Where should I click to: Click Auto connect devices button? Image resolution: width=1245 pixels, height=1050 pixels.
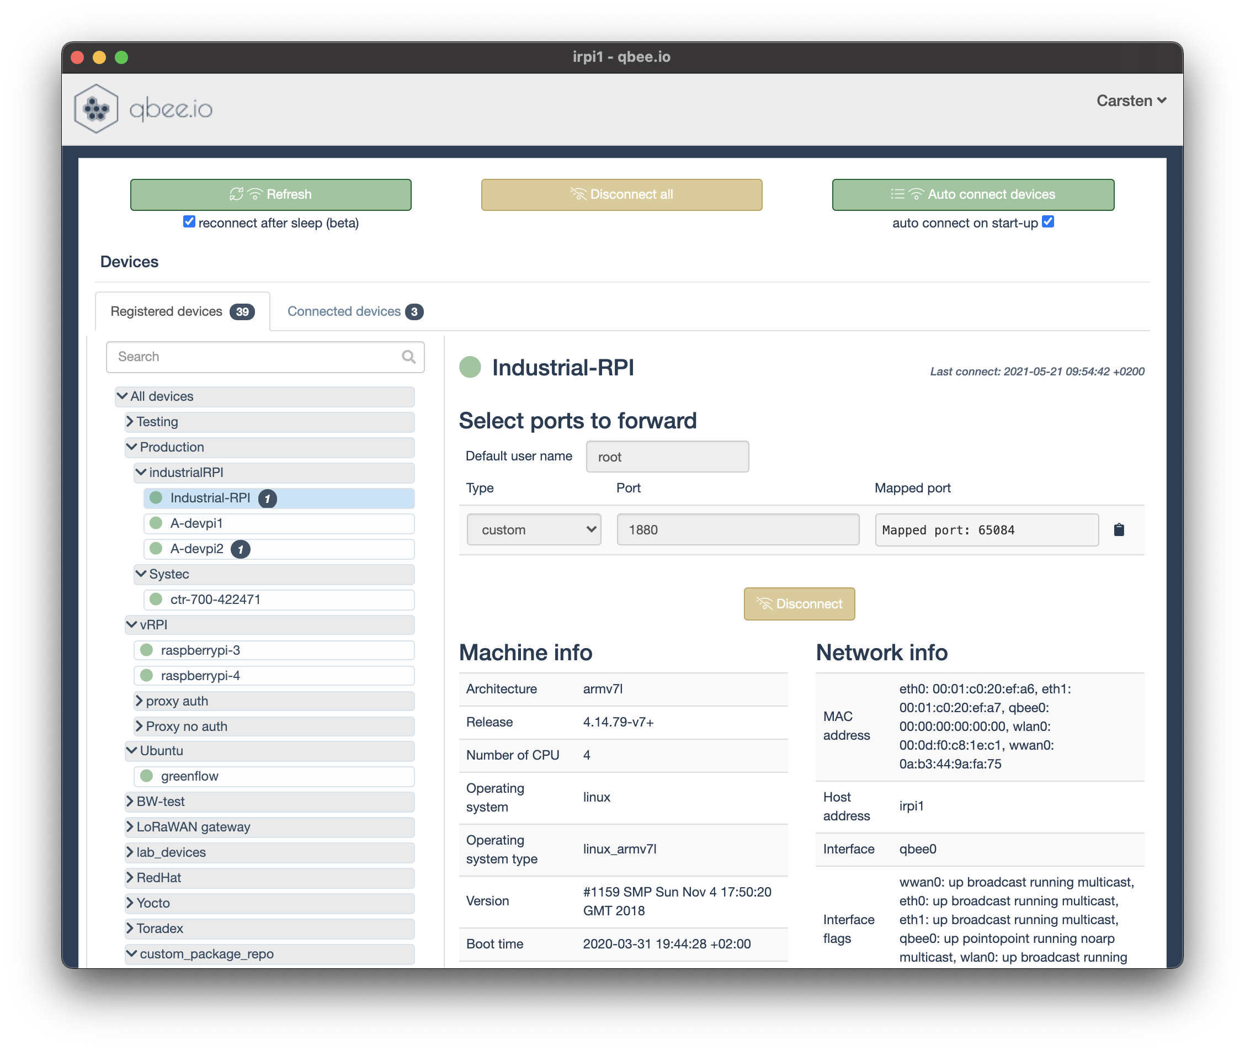(x=972, y=195)
